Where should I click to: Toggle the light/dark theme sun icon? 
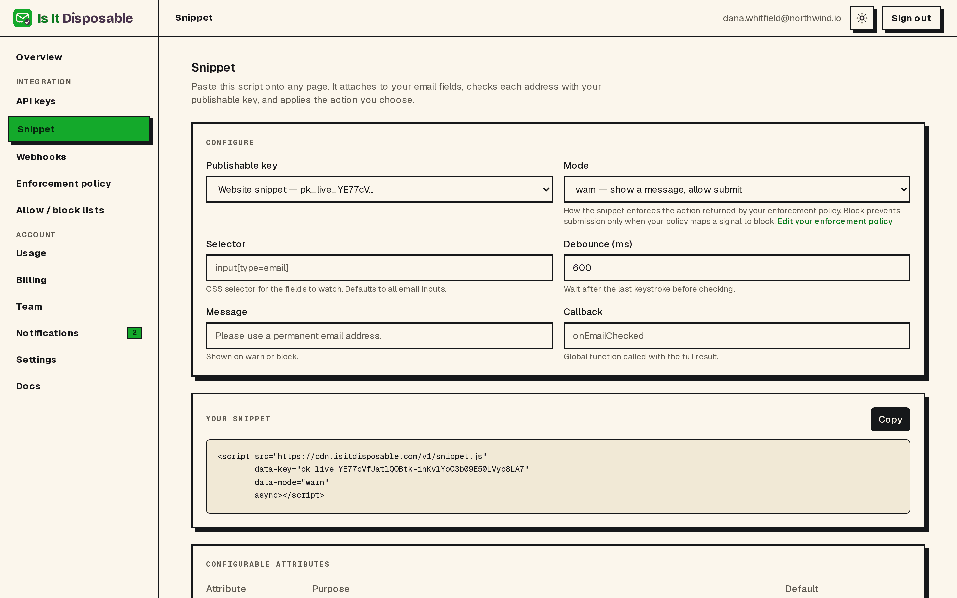[862, 18]
